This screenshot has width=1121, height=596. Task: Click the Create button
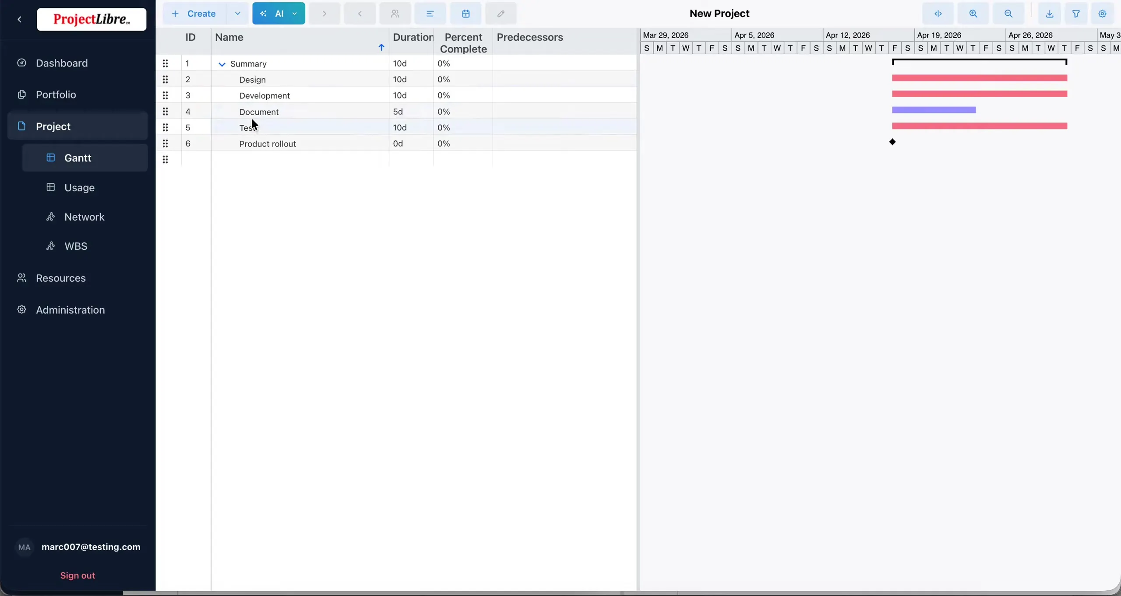195,14
